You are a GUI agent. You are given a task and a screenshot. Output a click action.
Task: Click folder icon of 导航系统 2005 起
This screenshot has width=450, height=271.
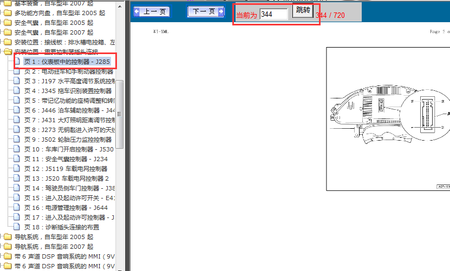click(8, 237)
